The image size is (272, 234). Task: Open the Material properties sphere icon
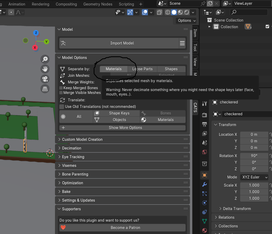point(204,230)
